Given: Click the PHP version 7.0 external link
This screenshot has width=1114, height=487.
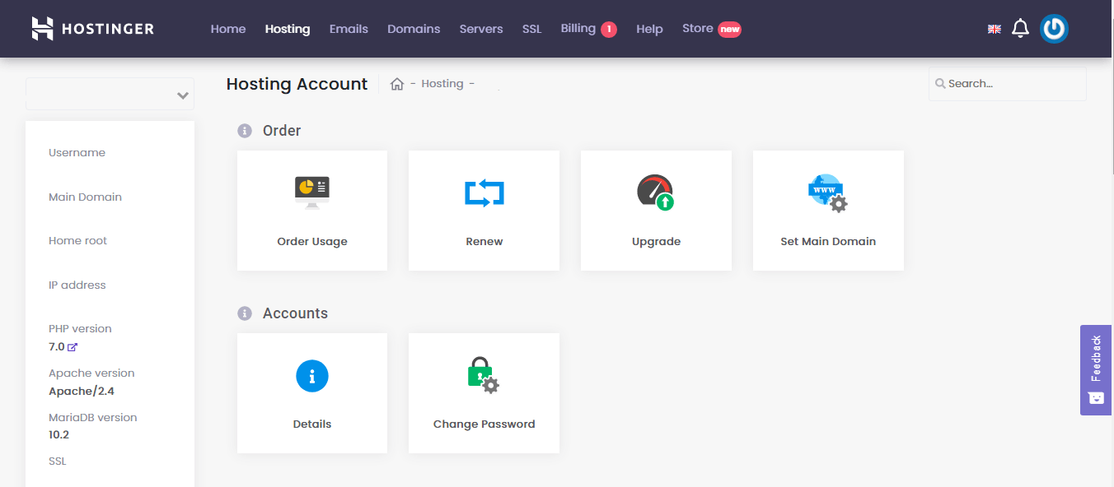Looking at the screenshot, I should (73, 347).
